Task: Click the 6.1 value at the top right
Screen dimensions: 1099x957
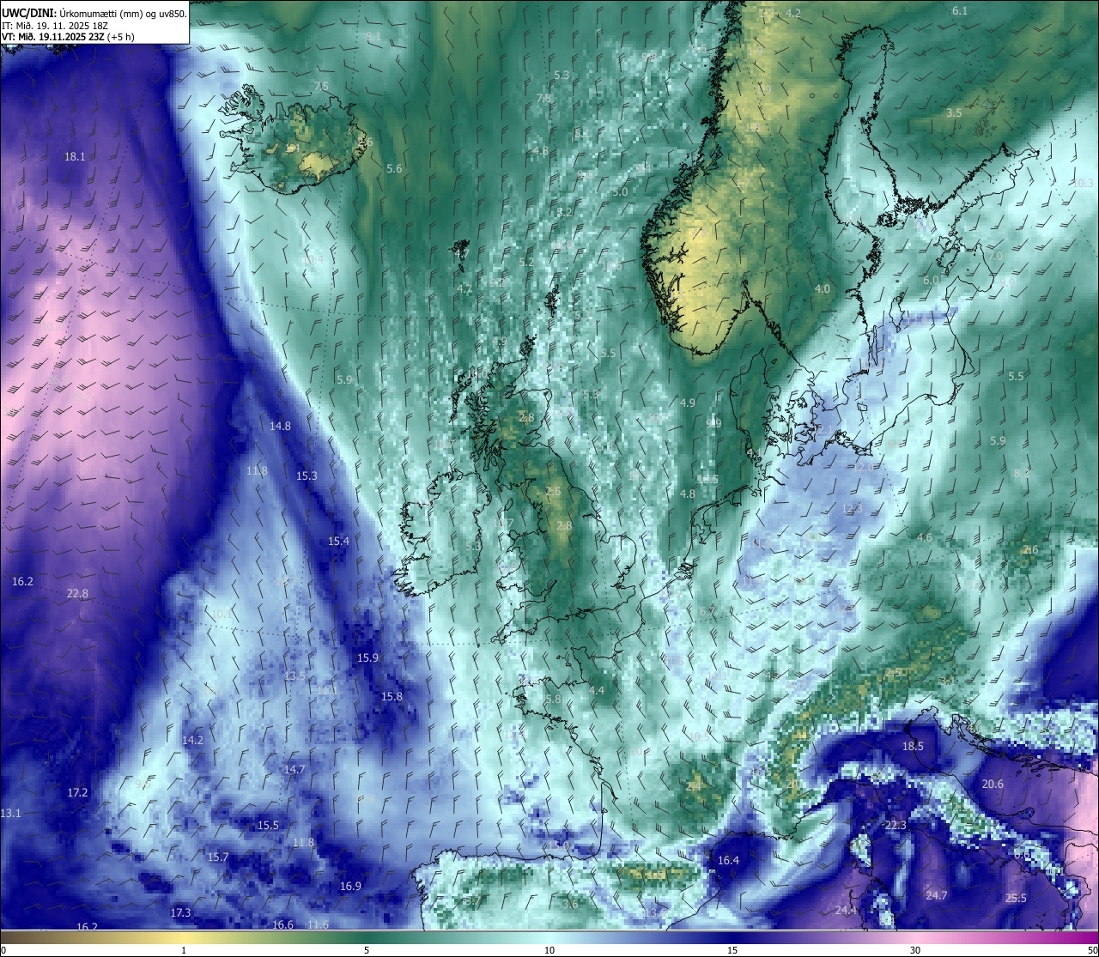Action: [x=960, y=11]
